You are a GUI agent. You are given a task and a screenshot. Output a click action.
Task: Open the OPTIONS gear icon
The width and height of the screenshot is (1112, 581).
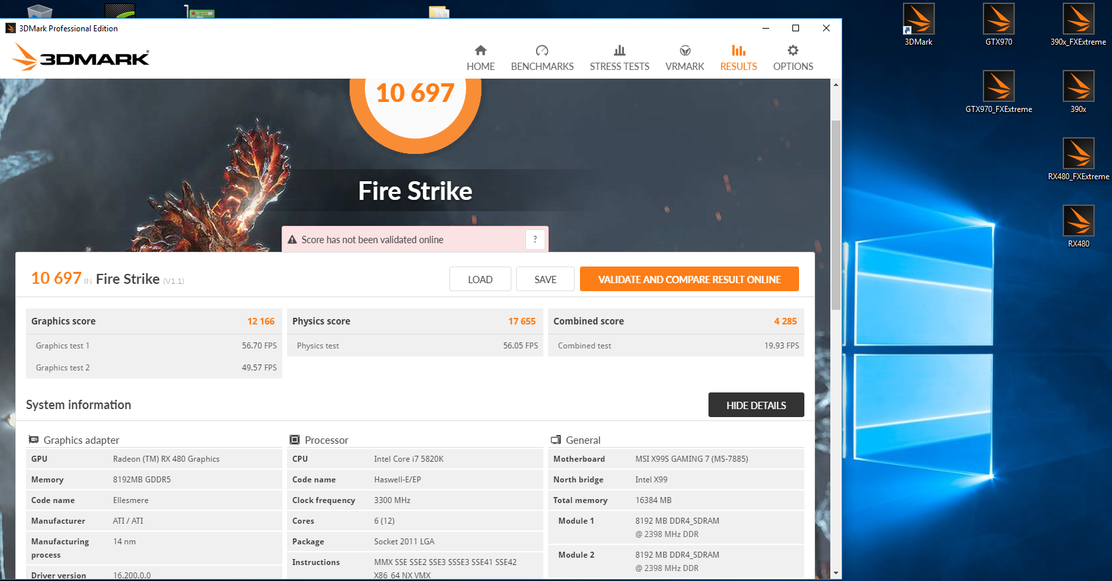coord(793,51)
